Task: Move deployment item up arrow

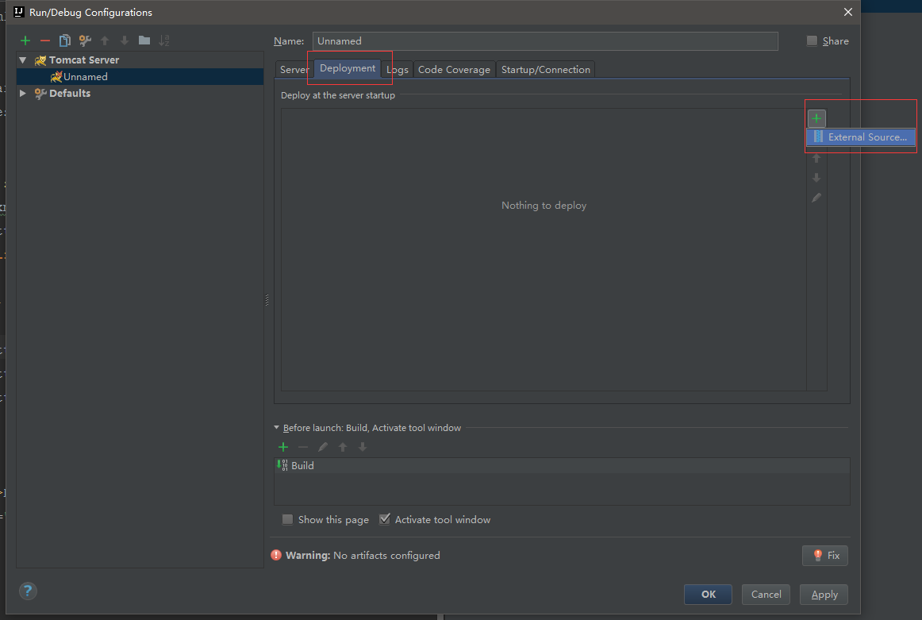Action: 816,158
